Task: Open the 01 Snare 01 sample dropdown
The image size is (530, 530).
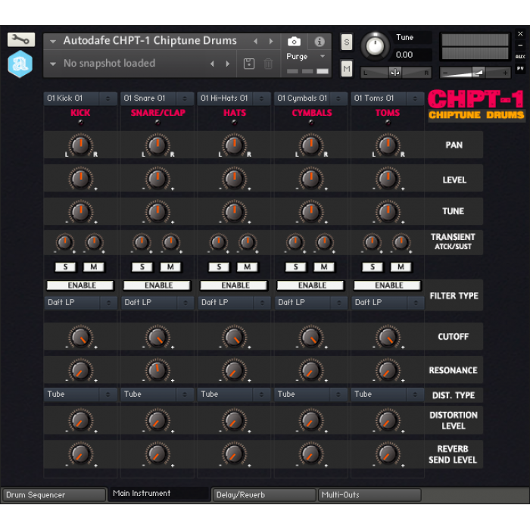Action: click(157, 98)
